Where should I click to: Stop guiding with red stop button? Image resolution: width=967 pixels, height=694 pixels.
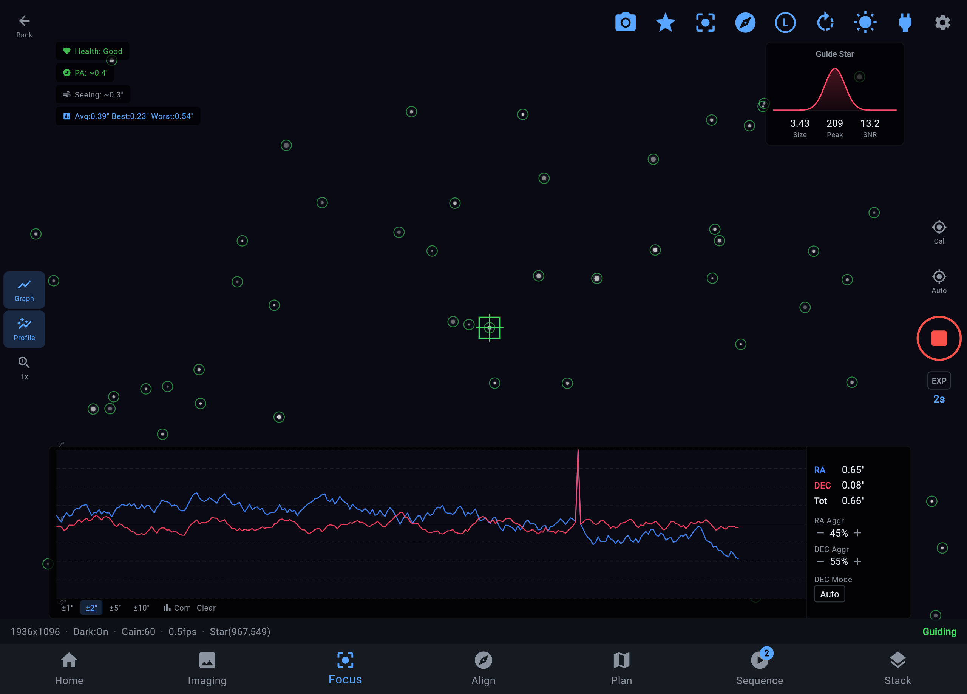(x=939, y=338)
